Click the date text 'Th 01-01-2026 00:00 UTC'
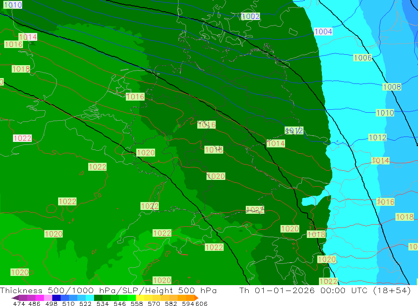Viewport: 418px width, 306px height. [304, 290]
